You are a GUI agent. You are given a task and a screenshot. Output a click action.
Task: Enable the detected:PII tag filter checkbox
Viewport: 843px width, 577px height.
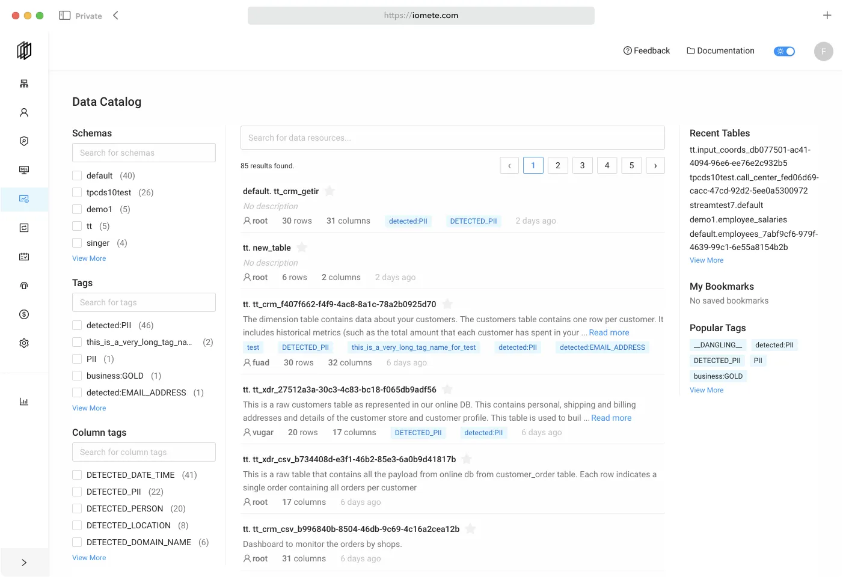(x=77, y=325)
